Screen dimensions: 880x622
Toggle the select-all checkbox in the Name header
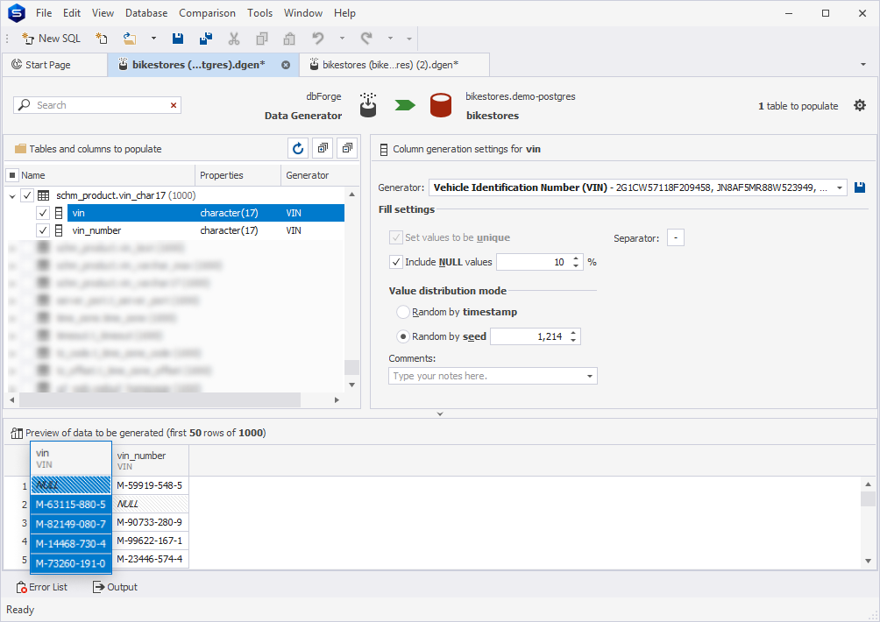point(12,175)
